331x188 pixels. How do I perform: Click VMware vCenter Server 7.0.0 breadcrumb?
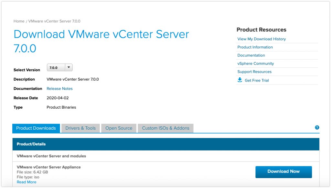[x=54, y=21]
